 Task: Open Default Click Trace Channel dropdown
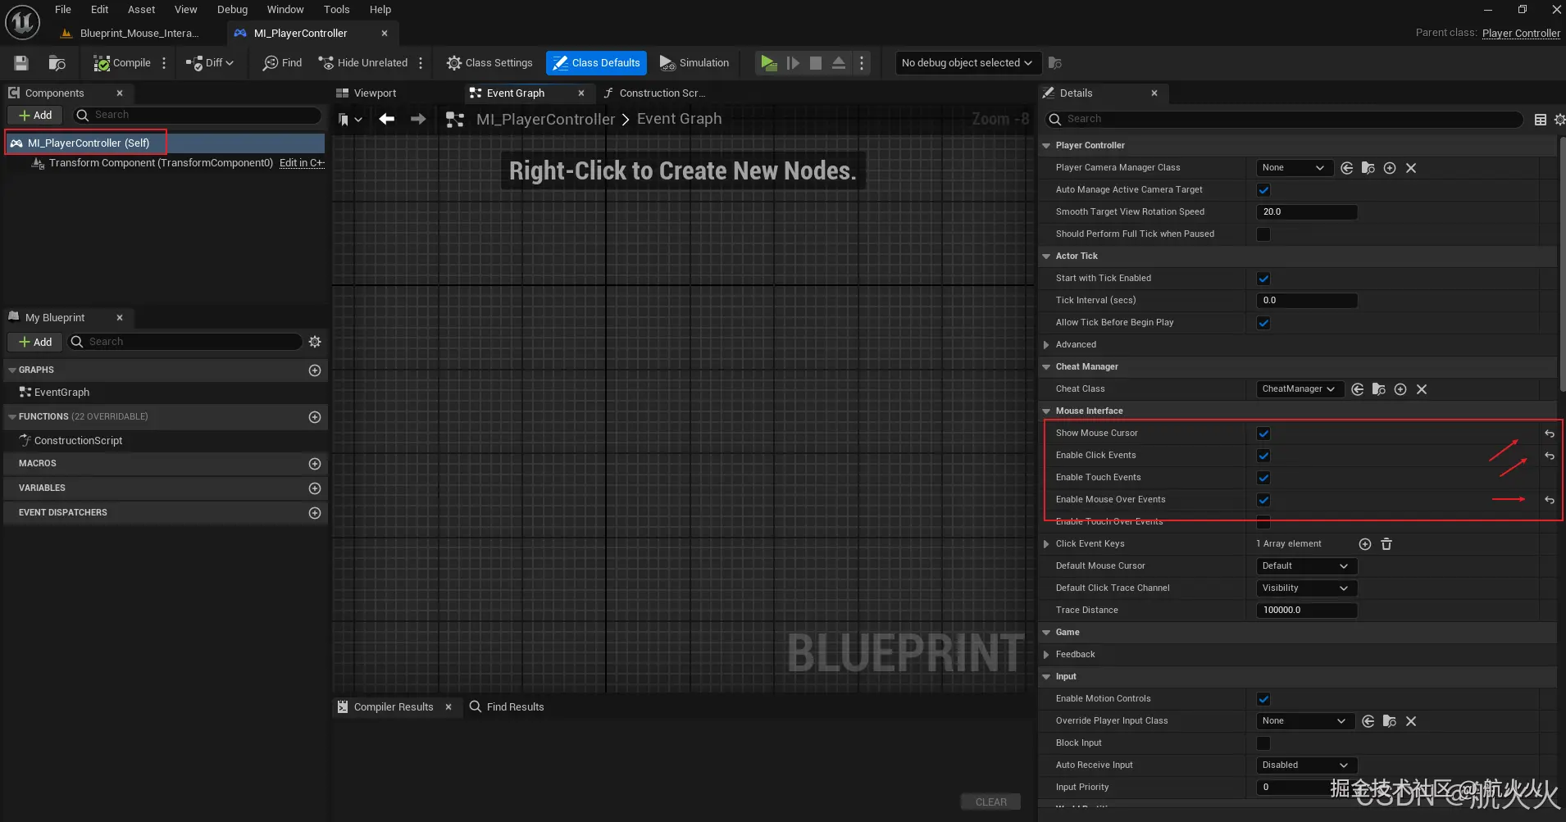coord(1307,588)
